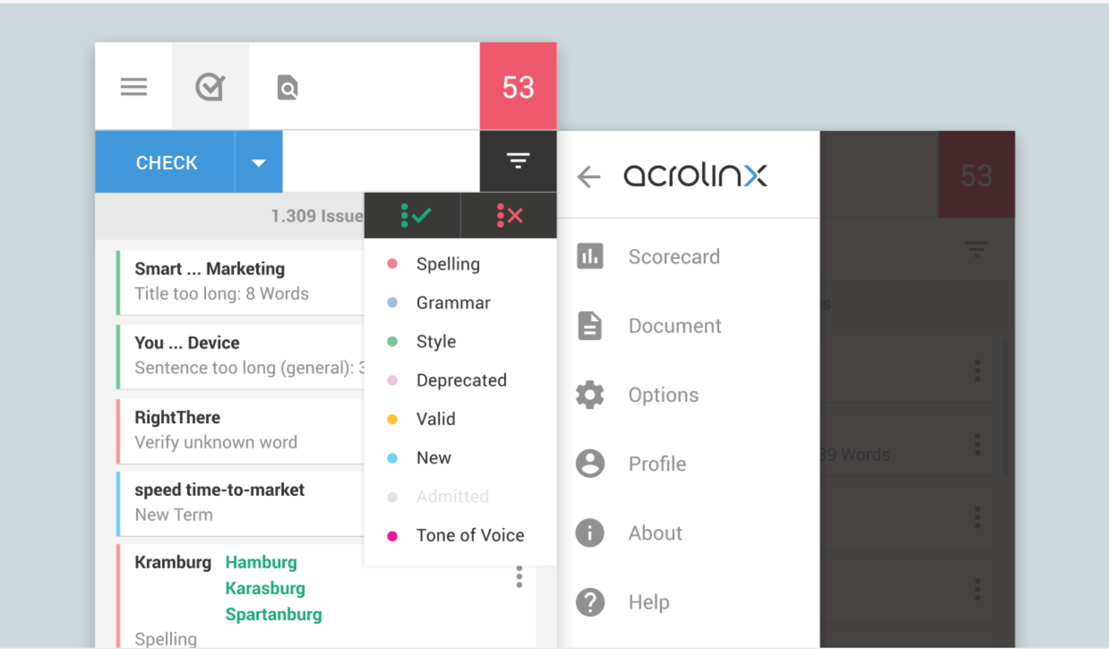Click the Profile person icon

590,463
